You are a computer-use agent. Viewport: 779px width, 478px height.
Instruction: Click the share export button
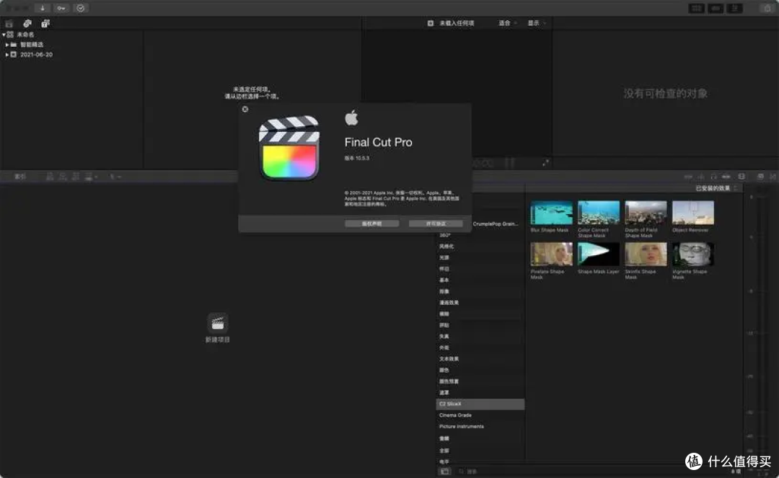point(767,8)
